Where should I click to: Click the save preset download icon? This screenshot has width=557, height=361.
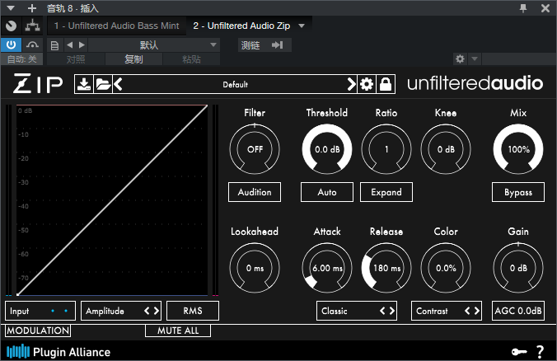(84, 84)
